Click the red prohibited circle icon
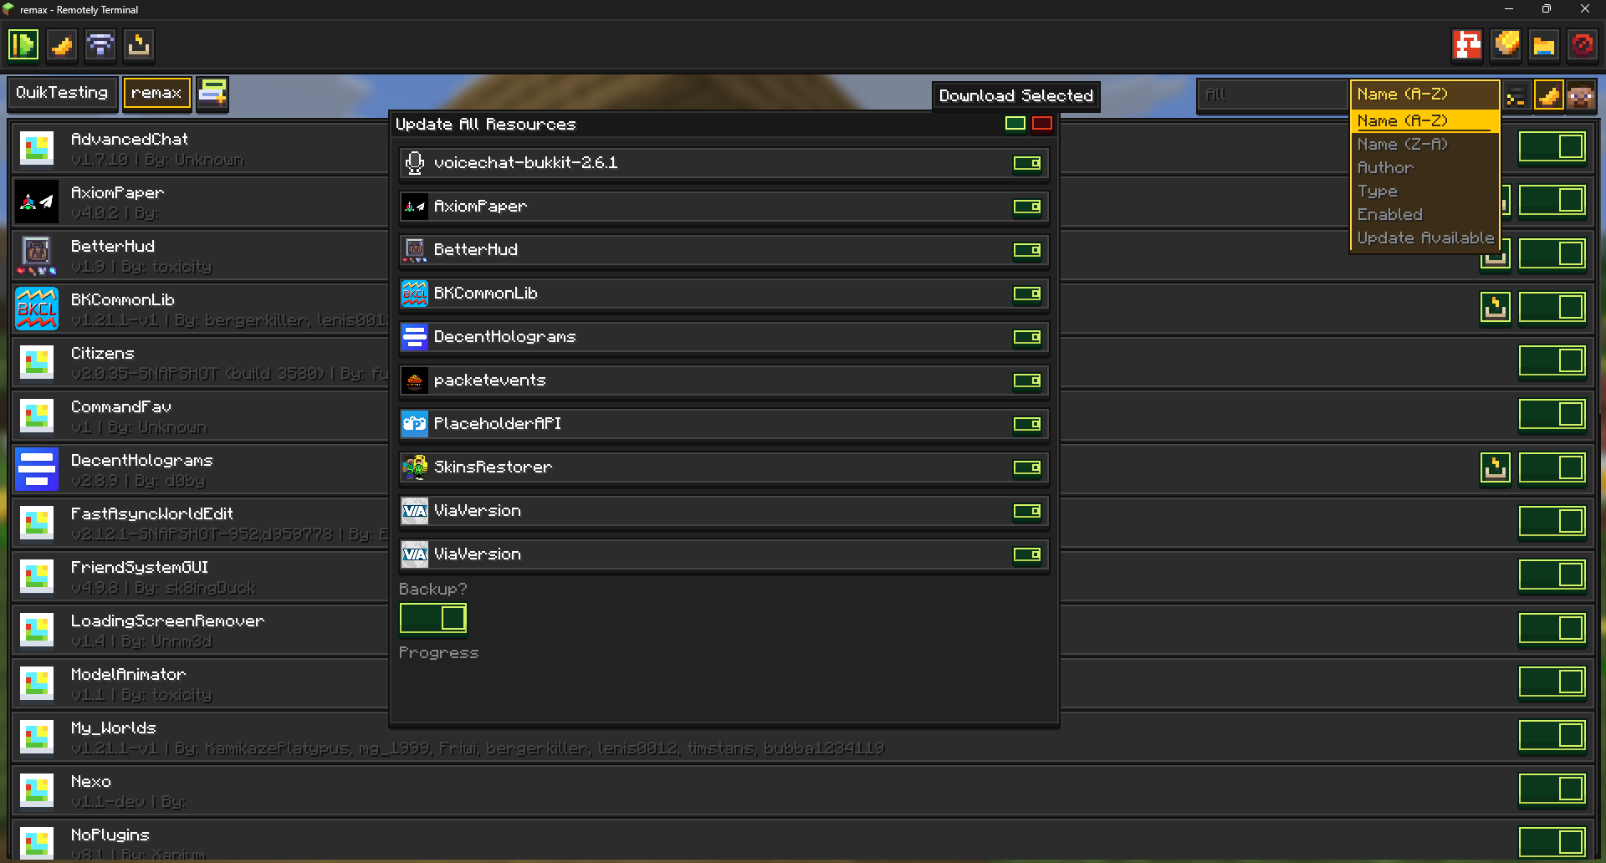 1583,44
